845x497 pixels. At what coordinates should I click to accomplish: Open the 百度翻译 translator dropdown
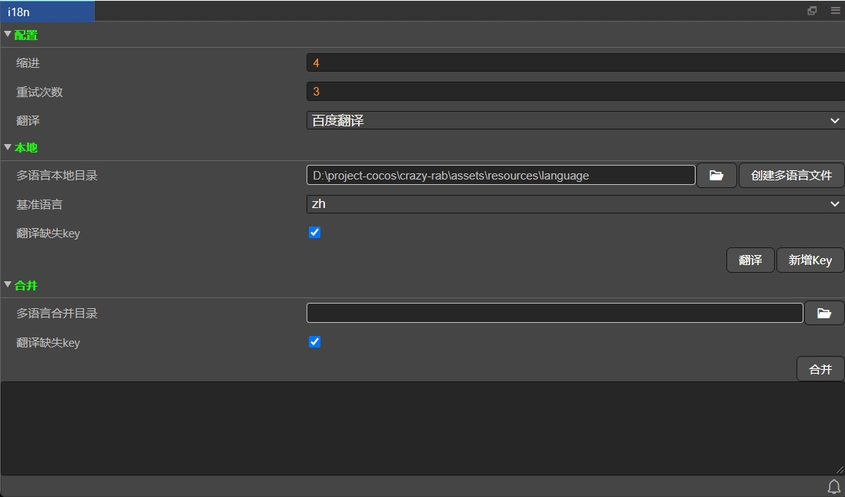(x=575, y=121)
